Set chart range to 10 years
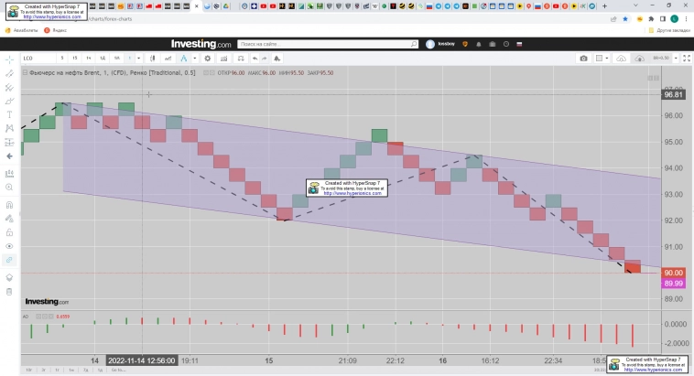694x376 pixels. click(x=28, y=370)
